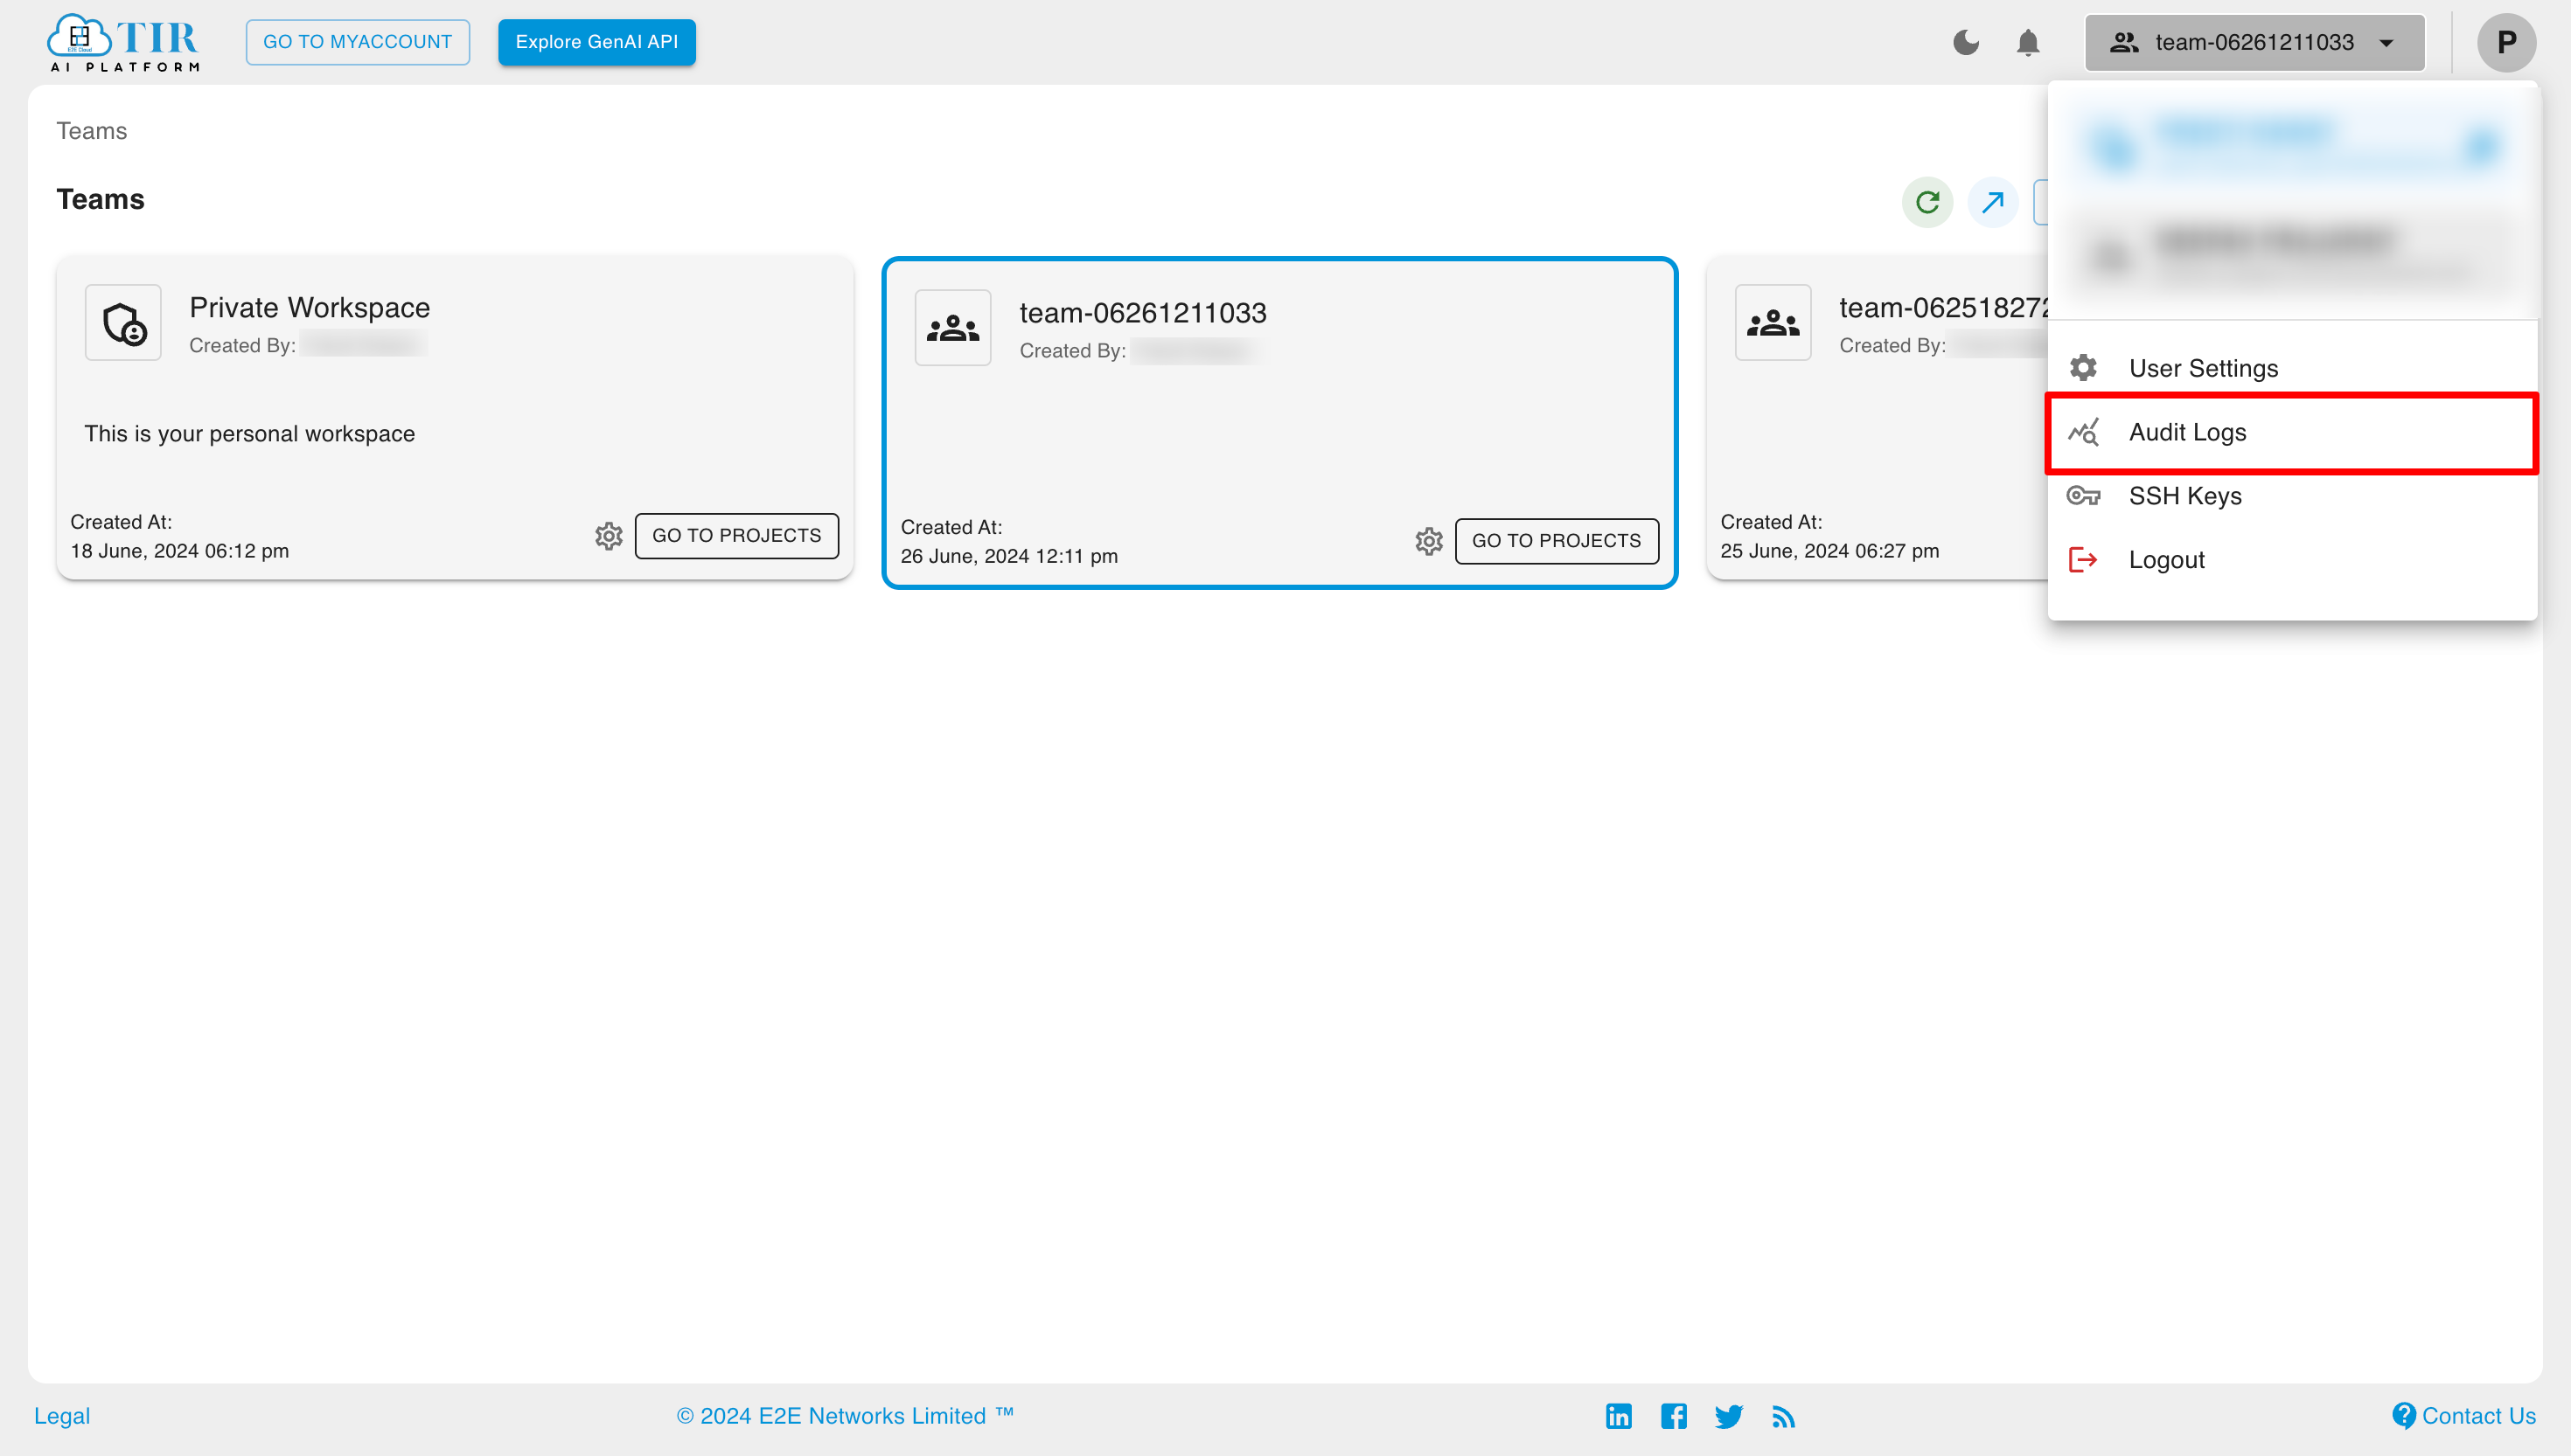Click the P profile avatar
The image size is (2571, 1456).
coord(2506,42)
